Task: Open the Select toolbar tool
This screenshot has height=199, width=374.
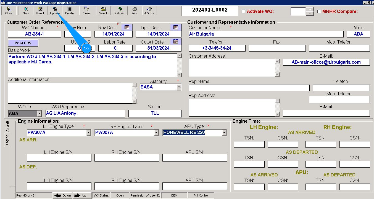Action: (103, 11)
